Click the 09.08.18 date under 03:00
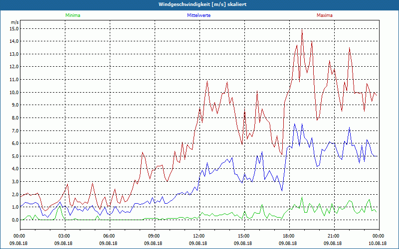This screenshot has height=249, width=399. coord(63,243)
